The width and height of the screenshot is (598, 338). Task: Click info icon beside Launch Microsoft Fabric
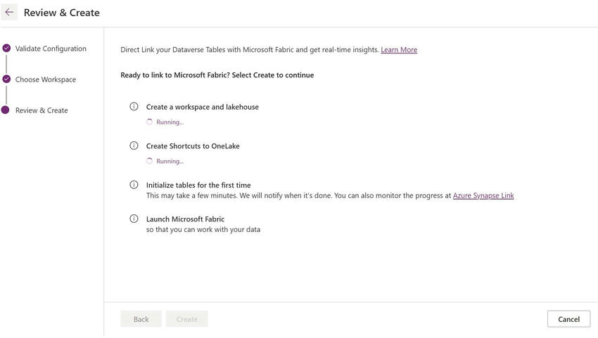(x=134, y=219)
